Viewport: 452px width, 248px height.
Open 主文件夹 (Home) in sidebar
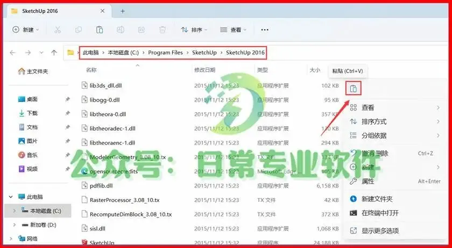click(x=33, y=71)
